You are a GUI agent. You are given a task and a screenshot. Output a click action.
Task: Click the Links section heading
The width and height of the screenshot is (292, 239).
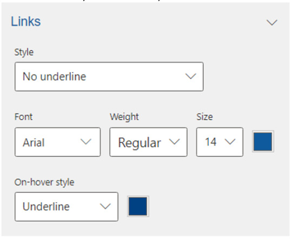[26, 21]
